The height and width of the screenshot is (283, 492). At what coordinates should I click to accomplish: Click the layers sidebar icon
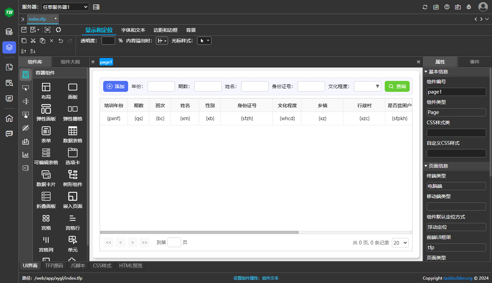tap(9, 47)
